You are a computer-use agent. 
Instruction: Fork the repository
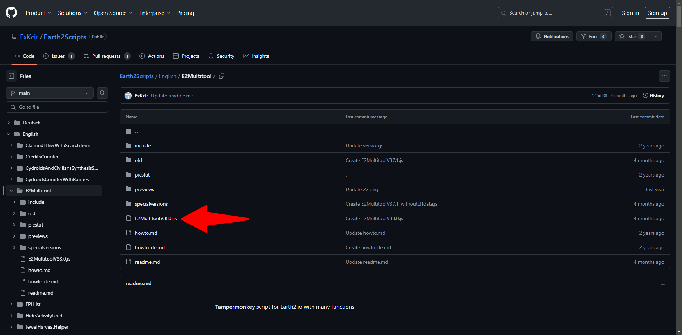coord(593,36)
